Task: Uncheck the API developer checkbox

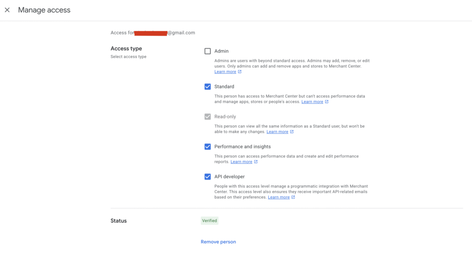Action: (208, 177)
